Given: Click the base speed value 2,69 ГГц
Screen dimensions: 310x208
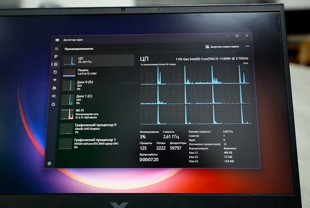Looking at the screenshot, I should [228, 131].
